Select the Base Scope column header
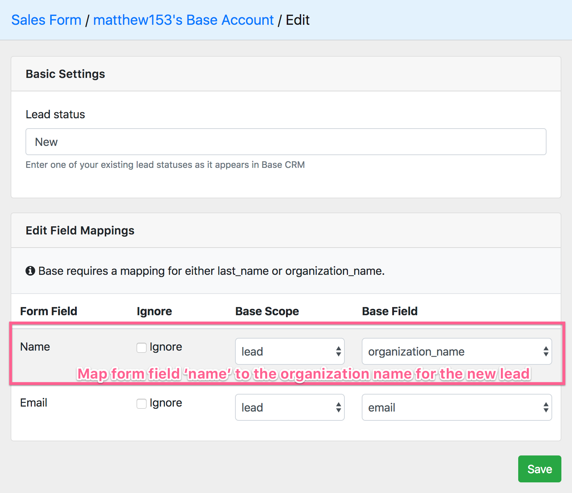 pyautogui.click(x=267, y=311)
